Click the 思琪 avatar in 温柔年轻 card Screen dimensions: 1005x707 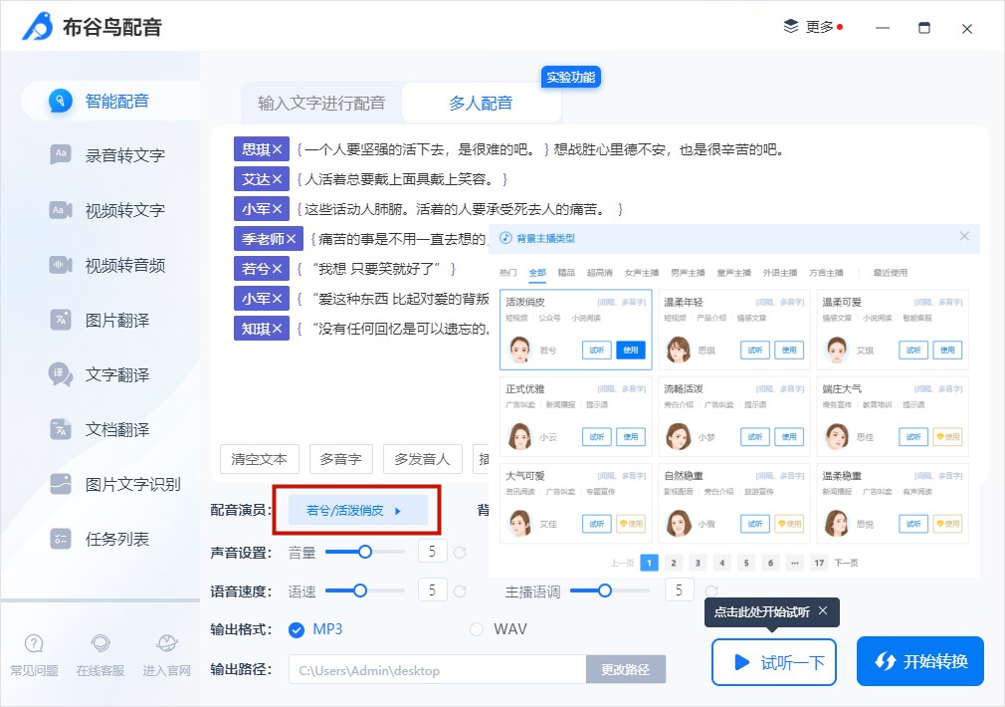pyautogui.click(x=679, y=350)
